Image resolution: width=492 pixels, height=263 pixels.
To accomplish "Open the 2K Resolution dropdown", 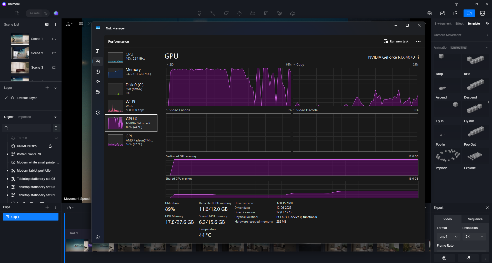I will [x=474, y=237].
